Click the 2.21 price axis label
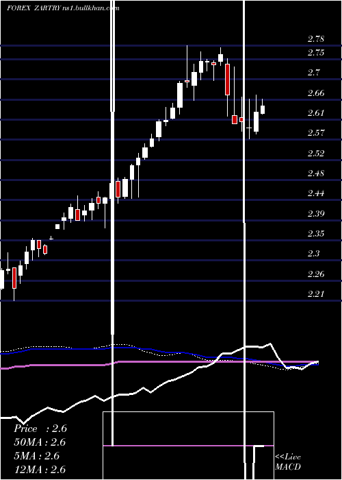The image size is (342, 480). 316,294
